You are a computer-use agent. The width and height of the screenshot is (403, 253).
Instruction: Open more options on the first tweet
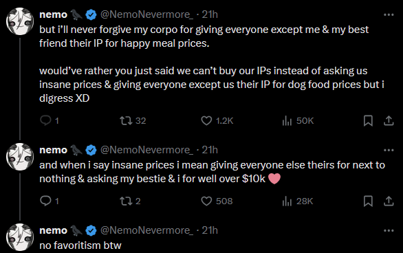tap(389, 14)
